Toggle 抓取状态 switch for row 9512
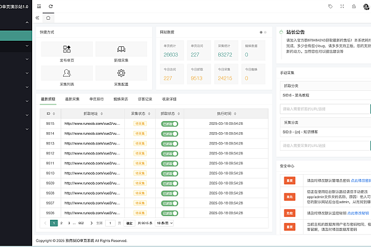 169,154
